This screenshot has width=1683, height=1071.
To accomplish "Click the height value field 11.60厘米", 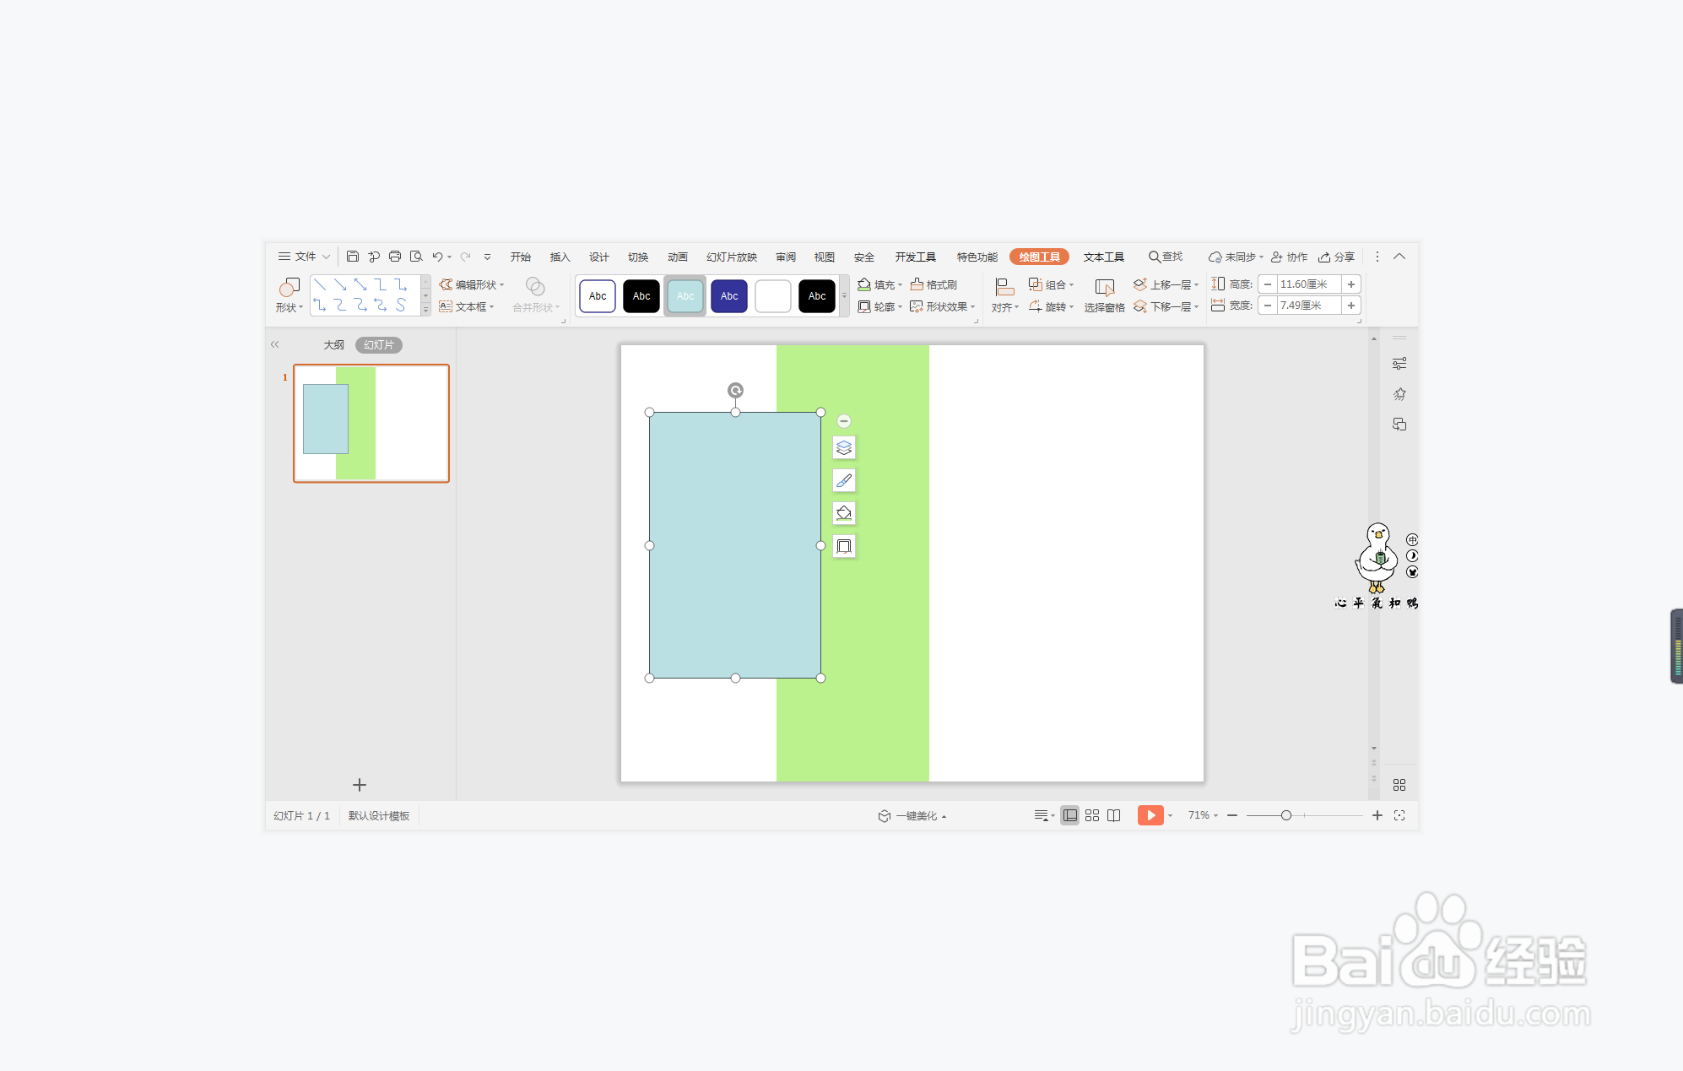I will click(x=1308, y=284).
